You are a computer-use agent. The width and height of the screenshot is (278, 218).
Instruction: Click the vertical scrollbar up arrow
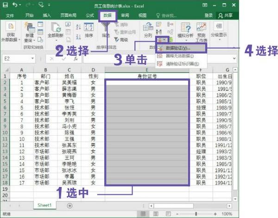pos(235,70)
